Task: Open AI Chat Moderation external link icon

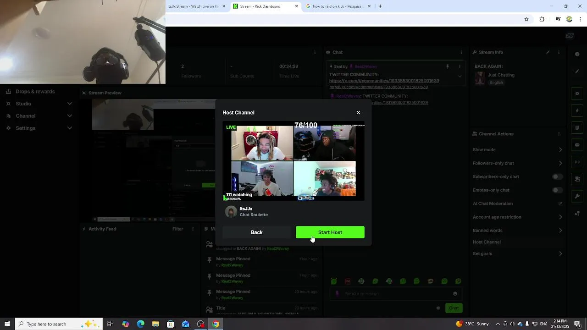Action: (560, 203)
